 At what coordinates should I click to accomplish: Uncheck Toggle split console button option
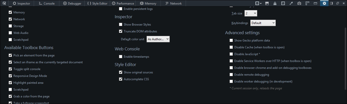point(10,69)
